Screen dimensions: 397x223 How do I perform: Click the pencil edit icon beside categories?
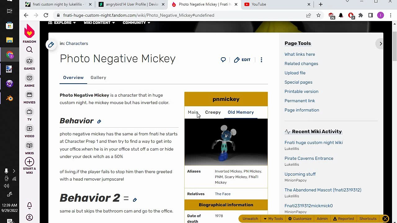pyautogui.click(x=51, y=45)
